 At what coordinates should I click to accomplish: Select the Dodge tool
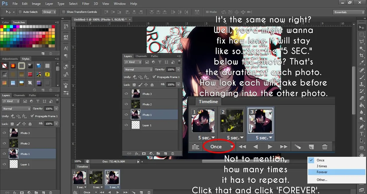362,120
